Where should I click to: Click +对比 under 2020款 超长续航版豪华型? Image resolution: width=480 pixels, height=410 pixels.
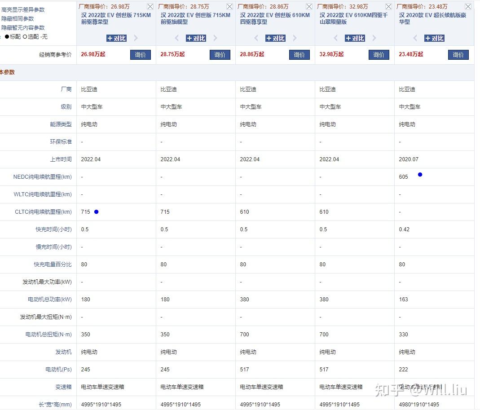click(434, 38)
